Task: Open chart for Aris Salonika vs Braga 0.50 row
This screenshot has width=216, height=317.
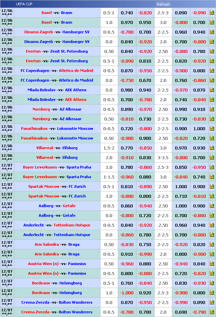Action: point(212,244)
